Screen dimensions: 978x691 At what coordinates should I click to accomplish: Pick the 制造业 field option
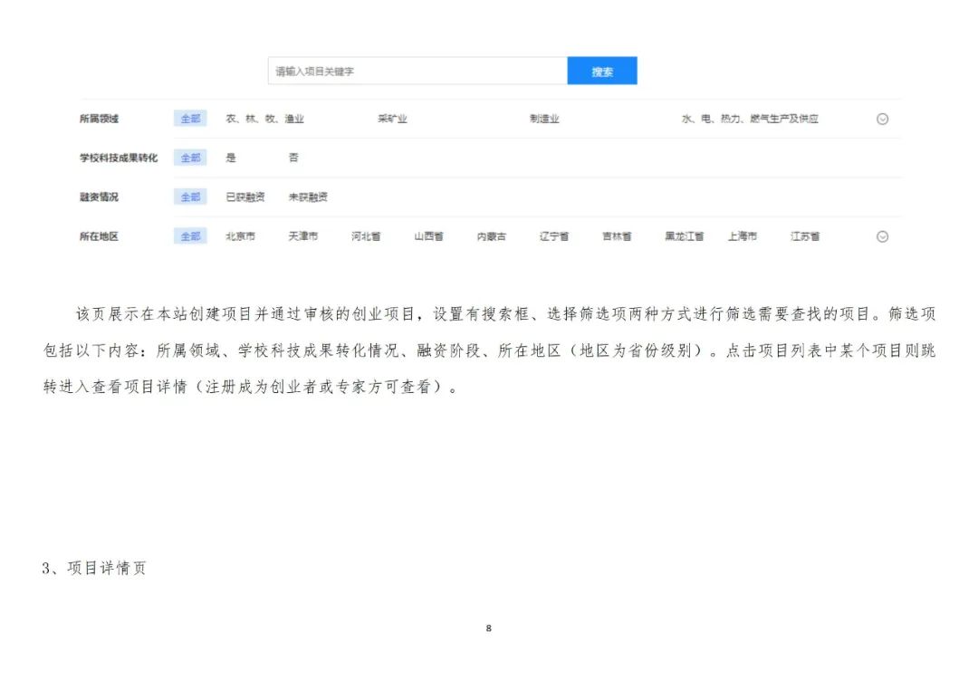click(544, 119)
